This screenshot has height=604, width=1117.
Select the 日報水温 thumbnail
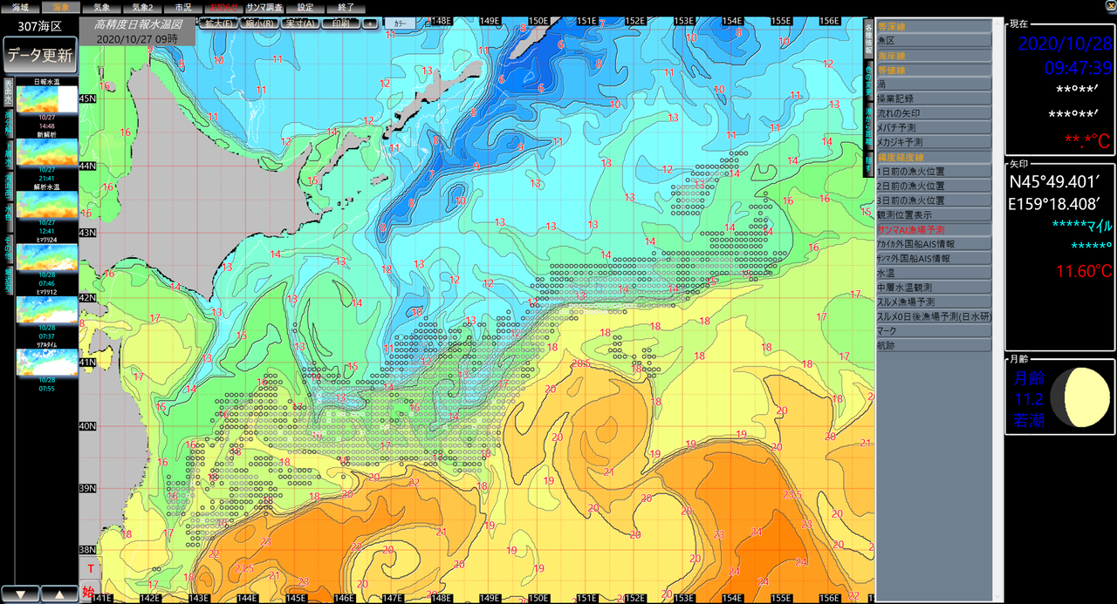coord(48,98)
